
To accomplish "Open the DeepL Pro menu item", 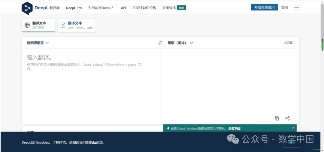I will (x=74, y=8).
